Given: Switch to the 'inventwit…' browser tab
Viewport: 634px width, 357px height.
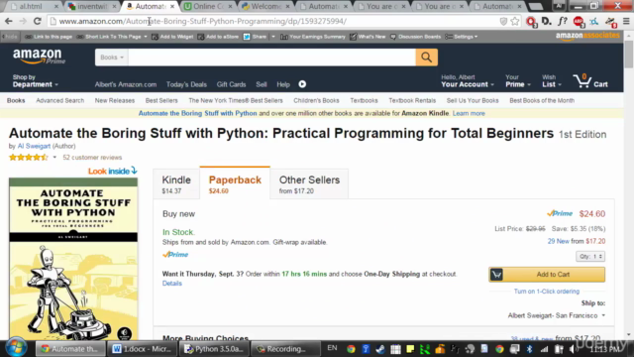Looking at the screenshot, I should pyautogui.click(x=92, y=7).
